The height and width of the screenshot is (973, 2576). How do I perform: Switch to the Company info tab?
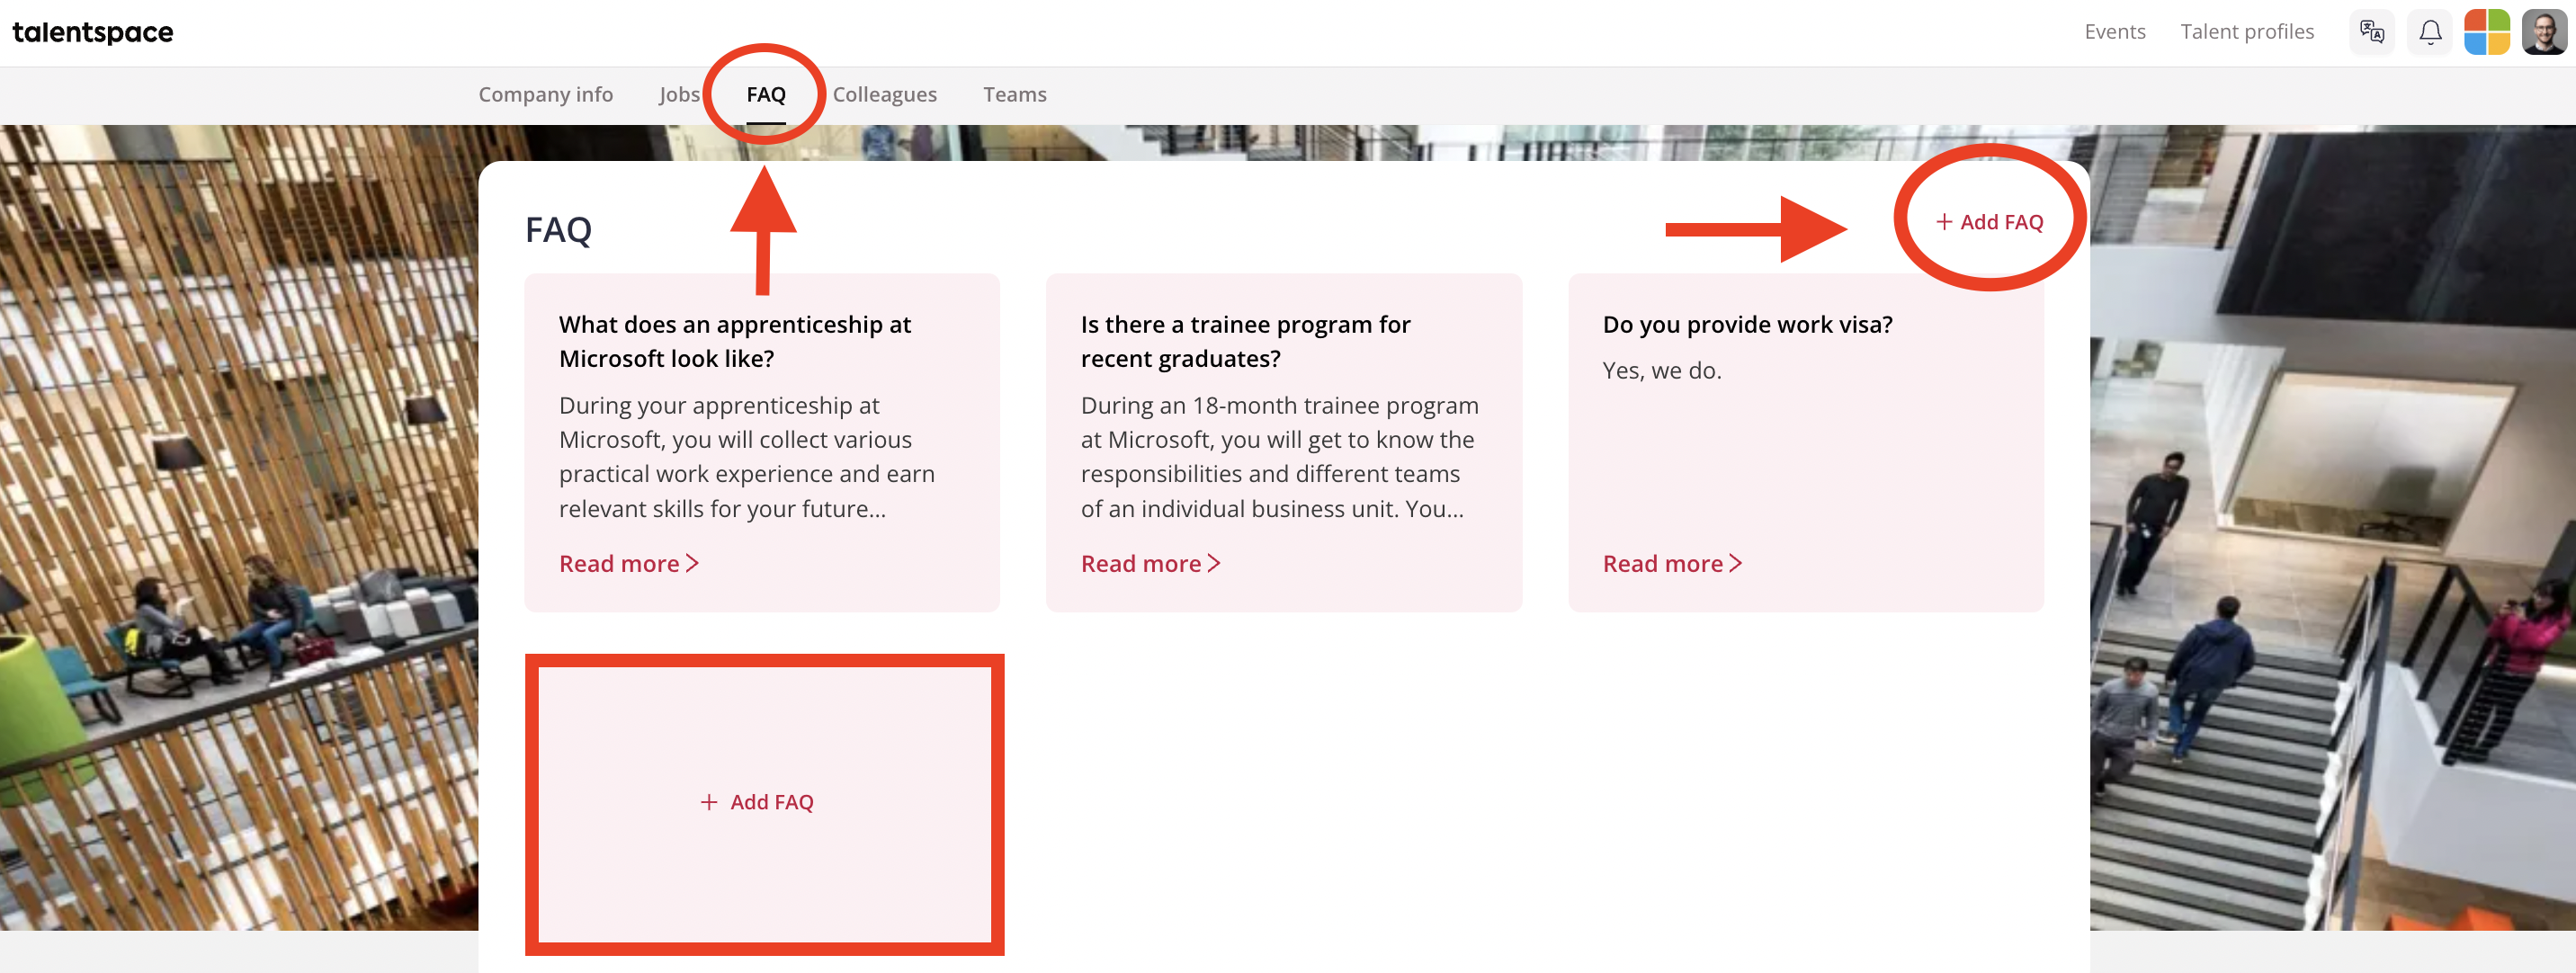coord(545,94)
